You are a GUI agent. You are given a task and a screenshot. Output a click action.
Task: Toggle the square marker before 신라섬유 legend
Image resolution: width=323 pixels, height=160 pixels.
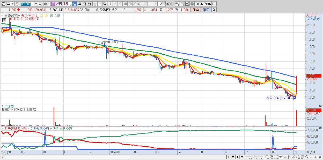click(3, 15)
